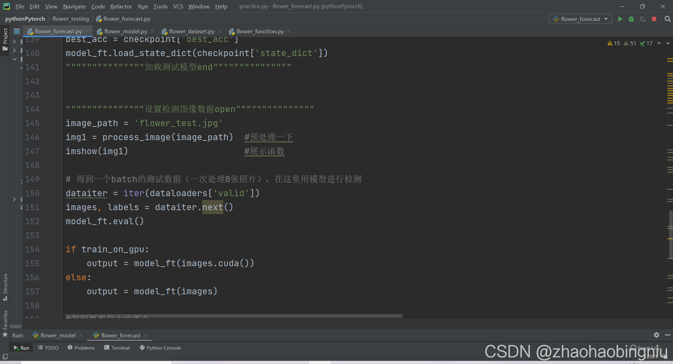673x364 pixels.
Task: Click line number 145 in the gutter
Action: [32, 123]
